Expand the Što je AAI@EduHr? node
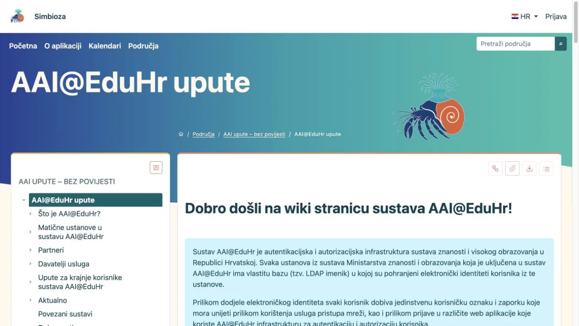The width and height of the screenshot is (579, 326). pyautogui.click(x=30, y=214)
